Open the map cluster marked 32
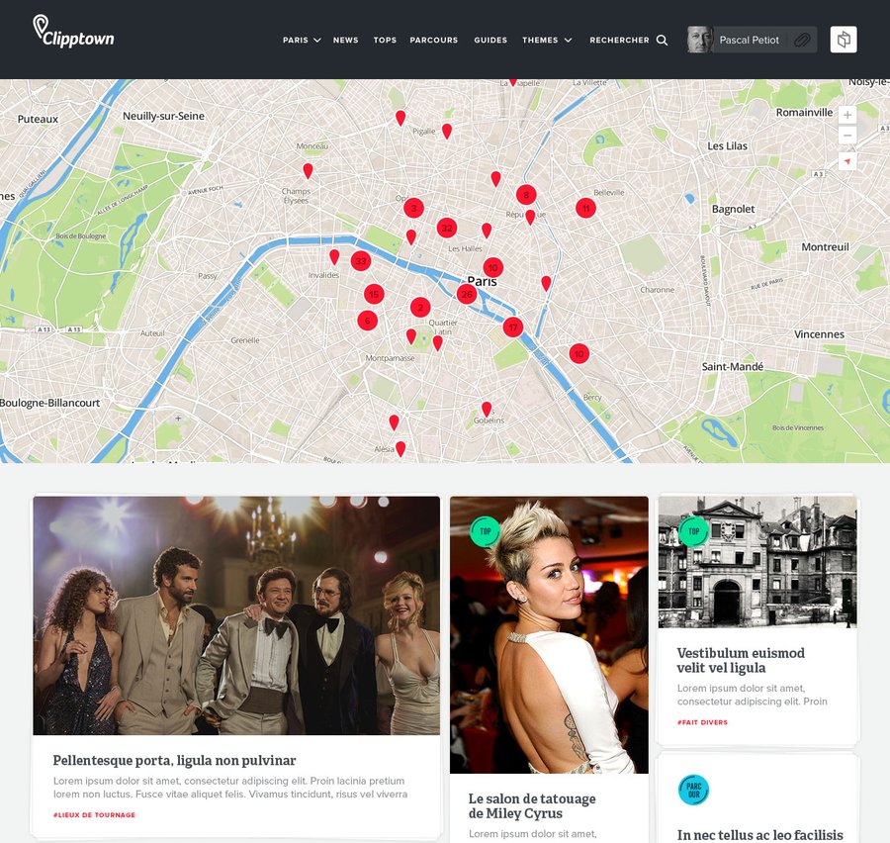This screenshot has height=843, width=890. tap(447, 229)
